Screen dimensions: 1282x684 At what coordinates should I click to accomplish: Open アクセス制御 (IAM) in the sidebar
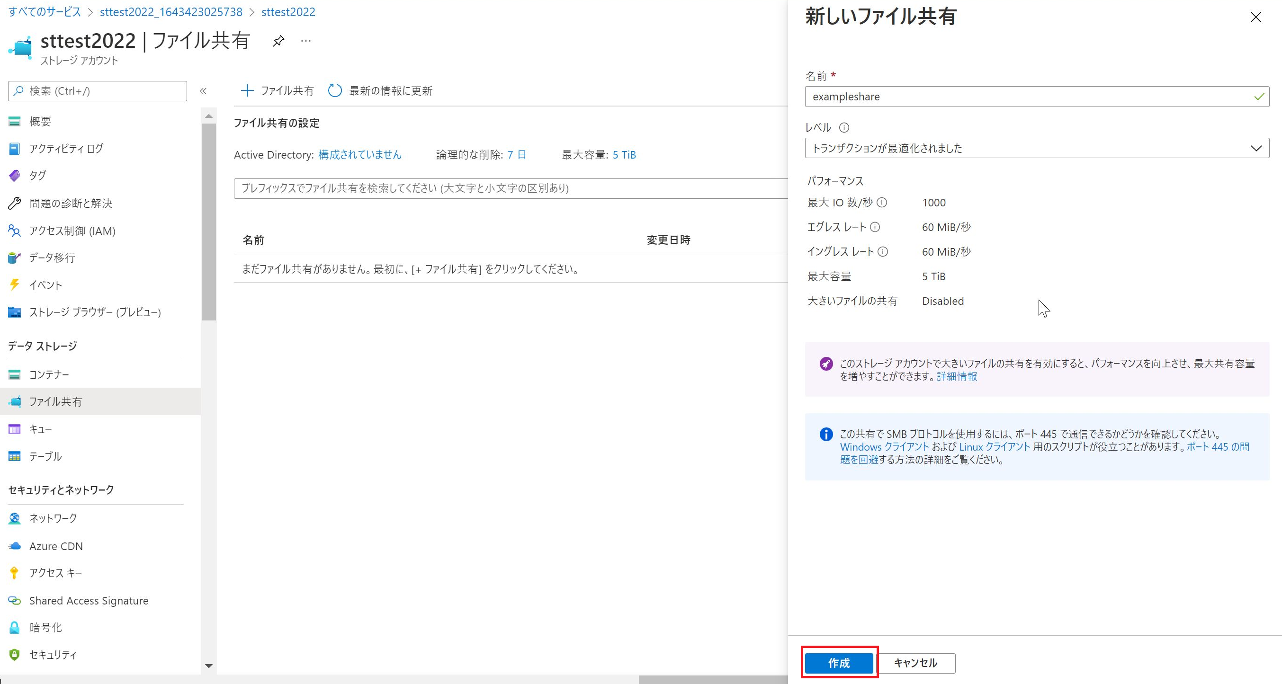pyautogui.click(x=72, y=231)
